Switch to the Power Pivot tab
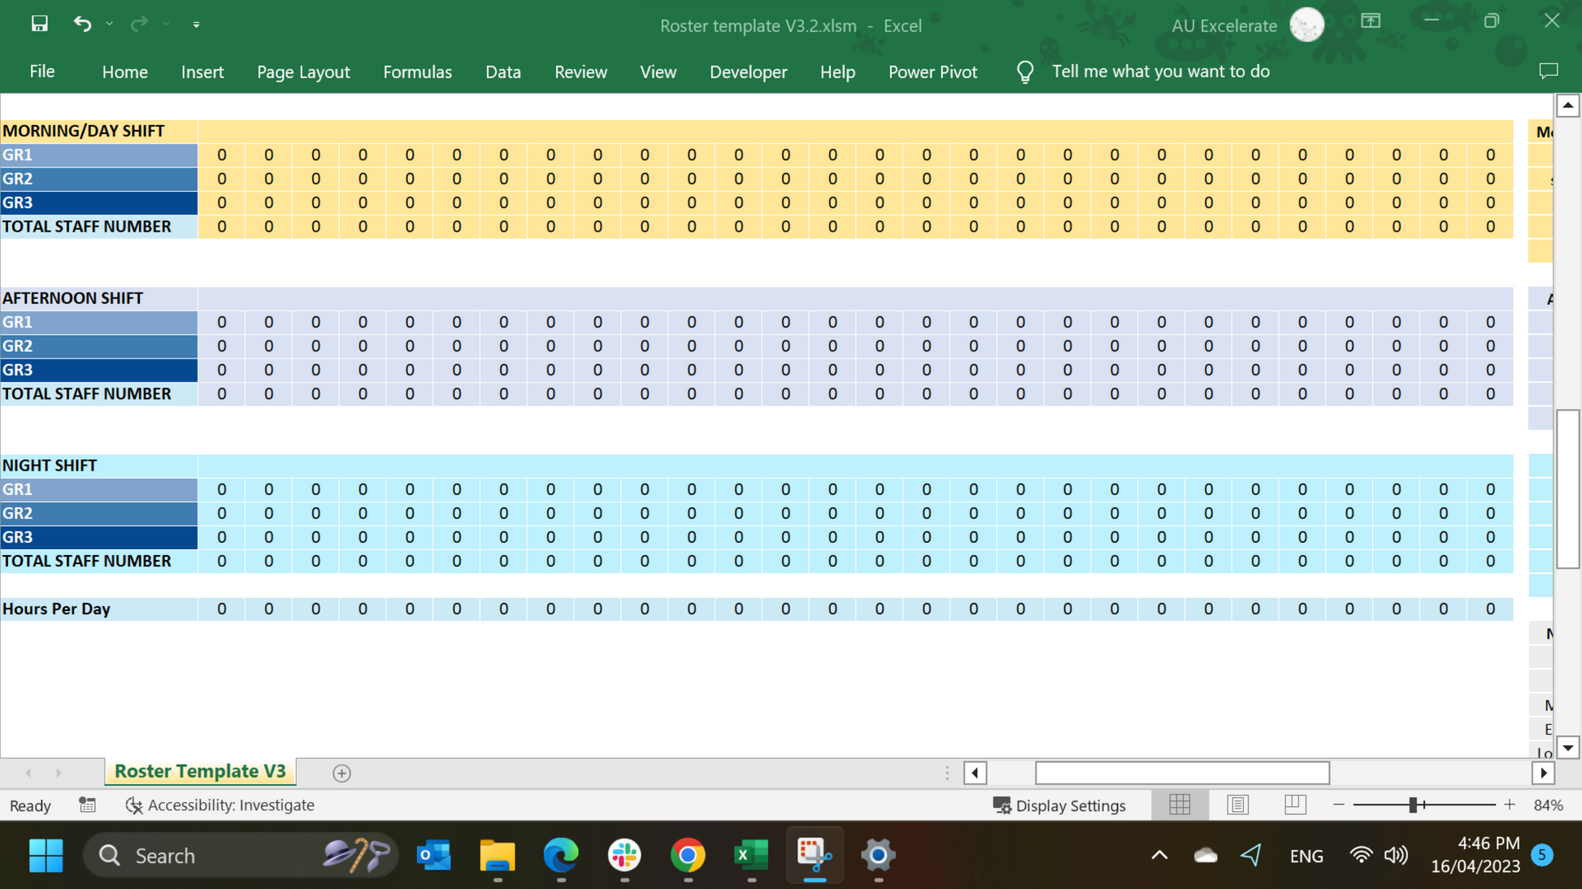 (x=932, y=72)
